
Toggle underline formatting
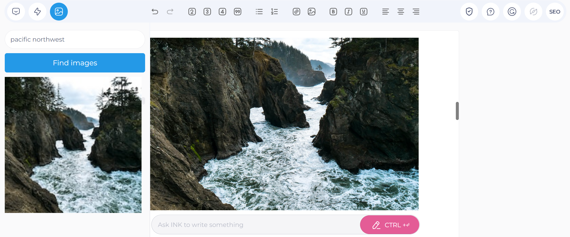[364, 12]
